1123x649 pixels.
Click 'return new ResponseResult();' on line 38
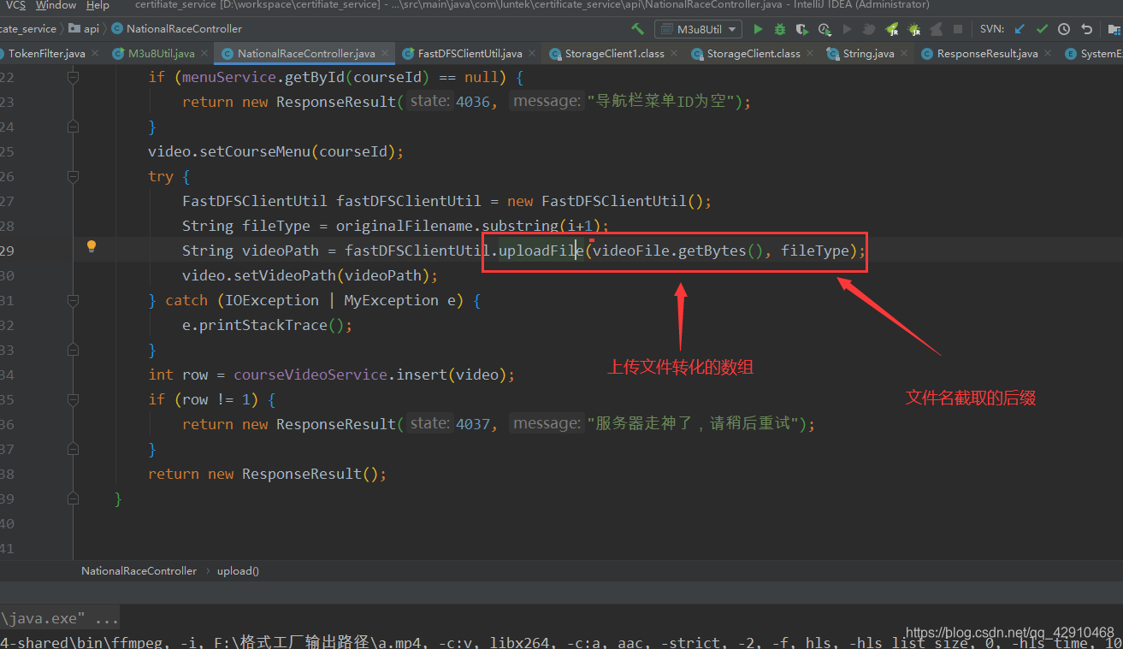[x=267, y=474]
